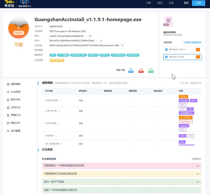
Task: Copy the SHA256 hash value
Action: coord(122,45)
